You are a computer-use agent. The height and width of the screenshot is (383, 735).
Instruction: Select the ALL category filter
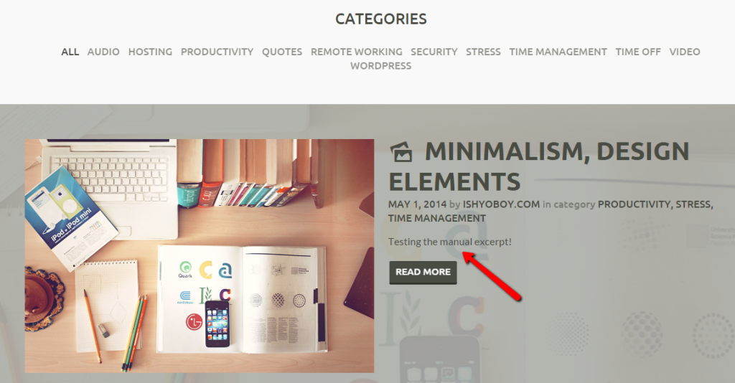[x=70, y=52]
